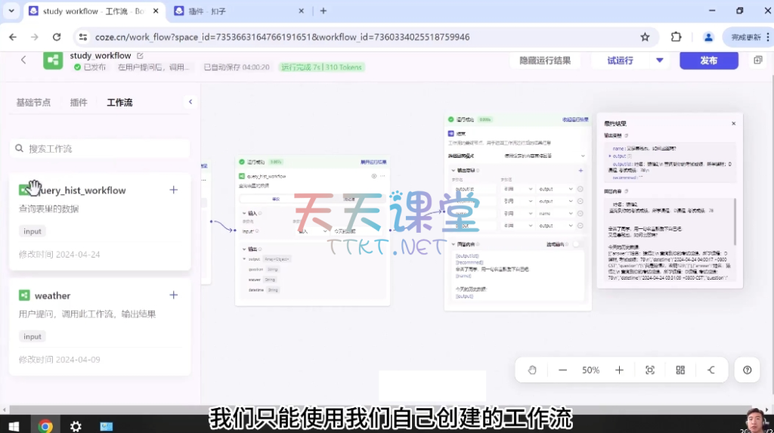Switch to the 基础节点 tab
The image size is (774, 433).
[33, 103]
